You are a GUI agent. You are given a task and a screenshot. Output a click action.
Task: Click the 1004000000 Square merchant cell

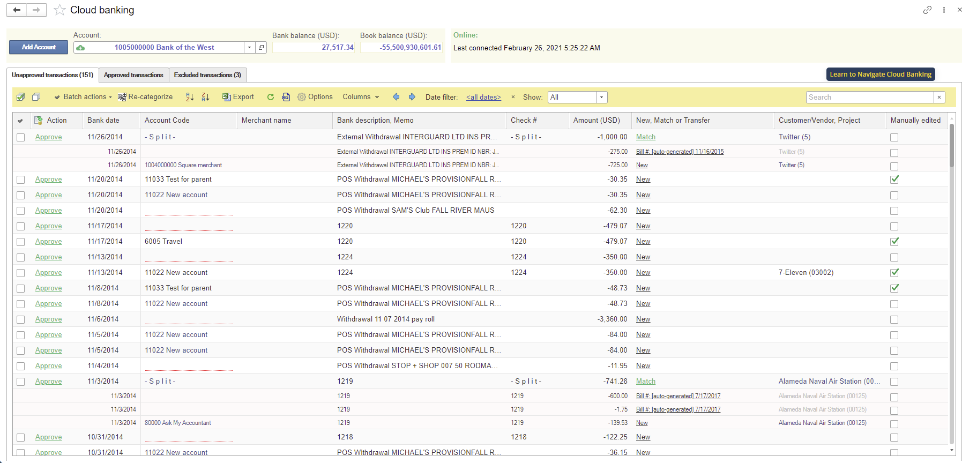pos(188,165)
